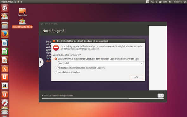Image resolution: width=187 pixels, height=117 pixels.
Task: Launch LibreOffice Writer
Action: click(x=5, y=42)
